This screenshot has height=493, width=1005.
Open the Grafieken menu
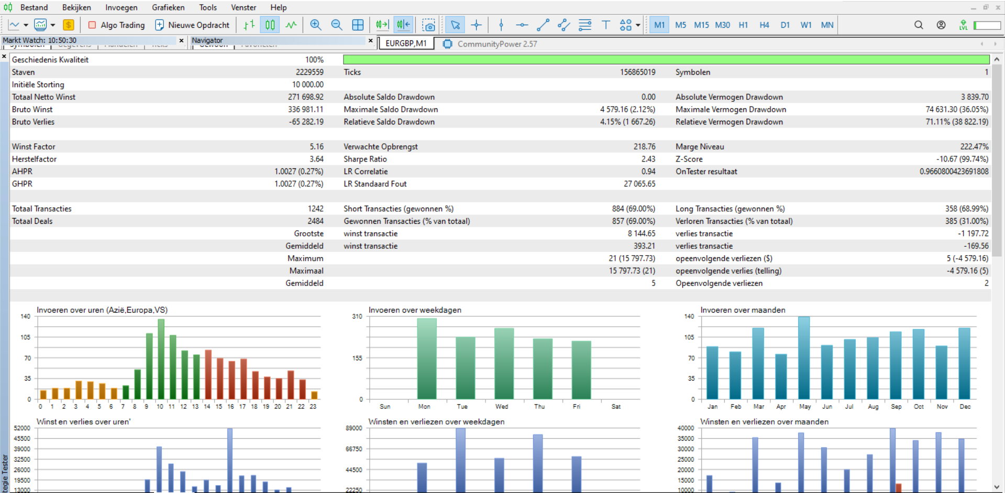point(168,7)
